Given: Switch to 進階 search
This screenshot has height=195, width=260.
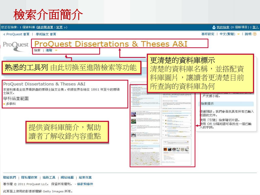Looking at the screenshot, I should pos(49,50).
